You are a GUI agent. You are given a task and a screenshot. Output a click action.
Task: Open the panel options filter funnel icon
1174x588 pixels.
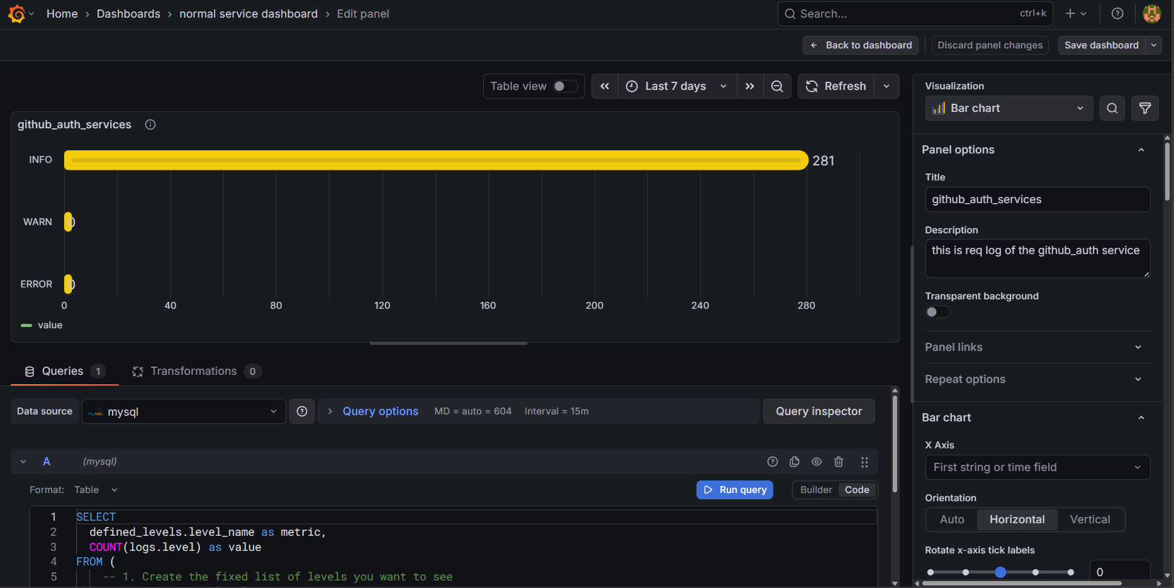(1145, 108)
